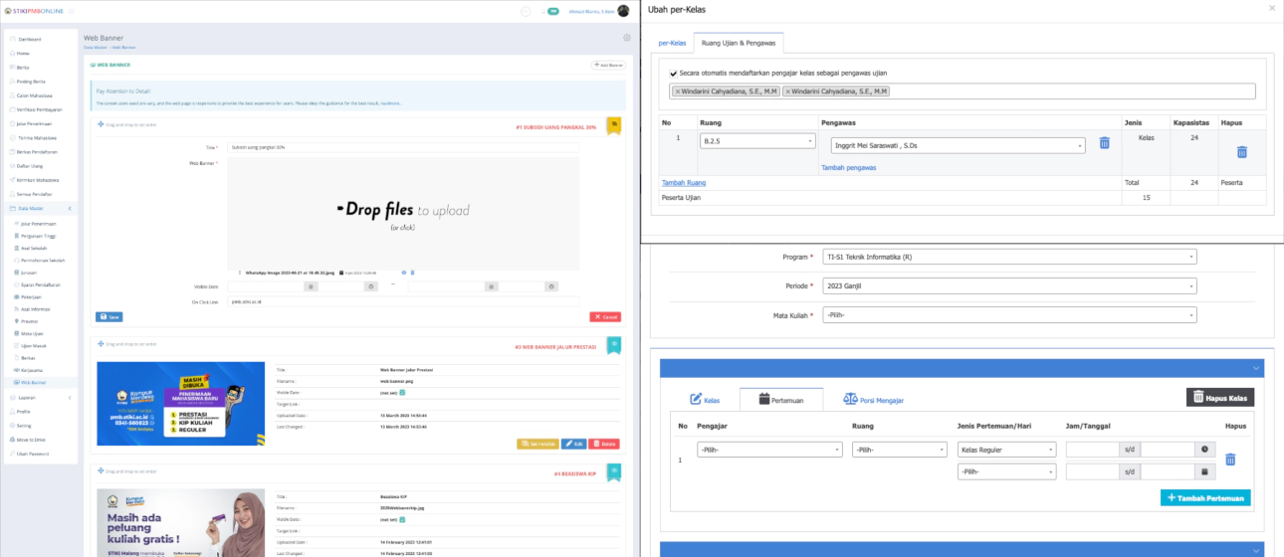Image resolution: width=1284 pixels, height=557 pixels.
Task: Click drag handle icon of Jalur Prestasi banner
Action: (101, 346)
